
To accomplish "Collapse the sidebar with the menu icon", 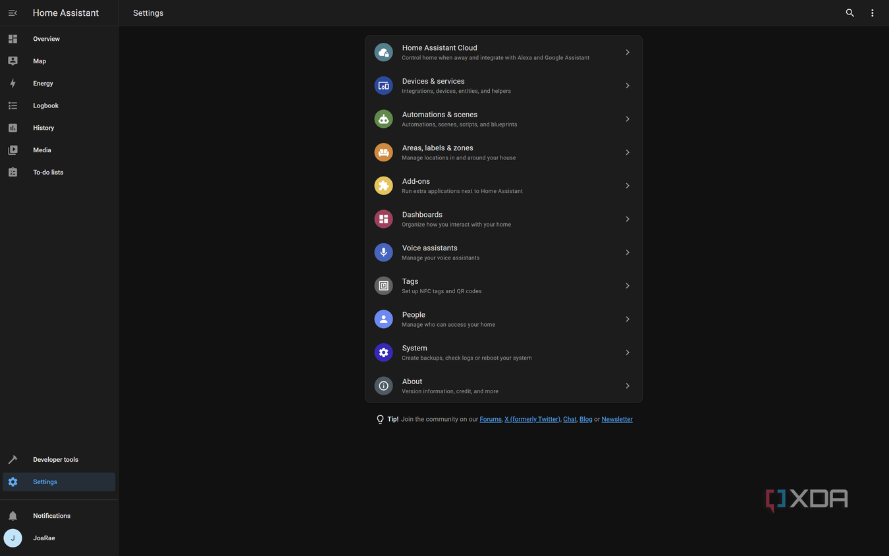I will pos(13,13).
